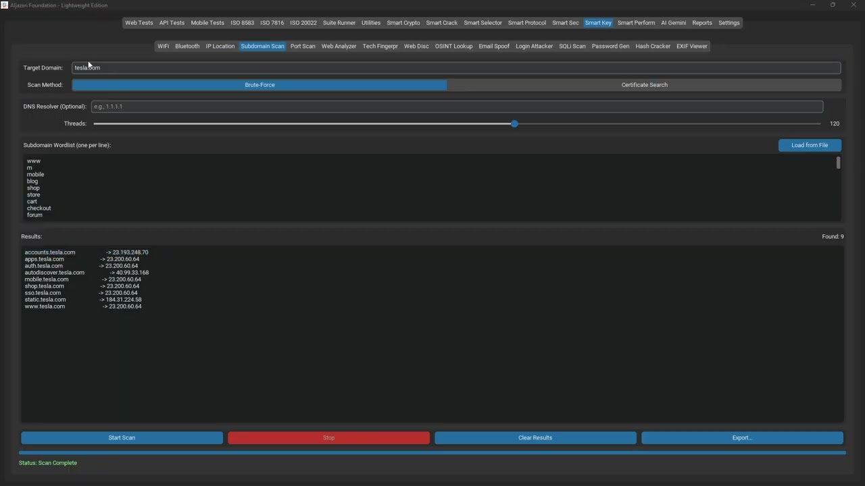Select the Subdomain Scan sub-tab
Viewport: 865px width, 486px height.
point(263,47)
